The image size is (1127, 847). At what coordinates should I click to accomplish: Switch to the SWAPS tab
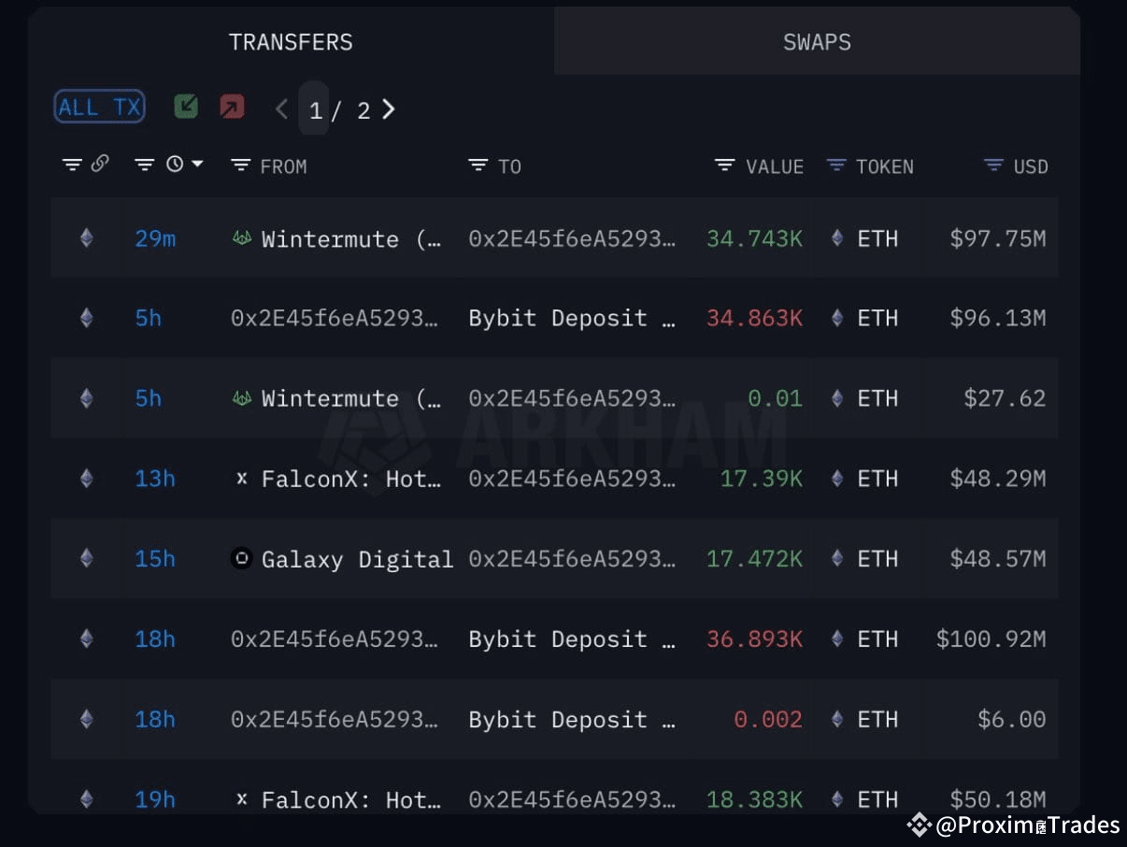pos(817,42)
